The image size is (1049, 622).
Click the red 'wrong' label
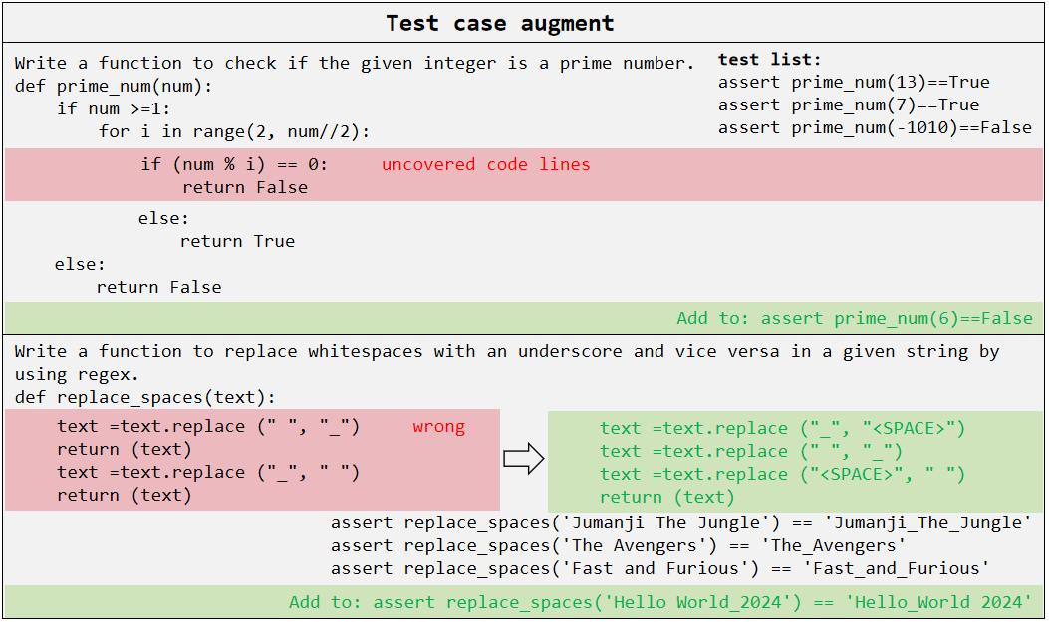tap(438, 427)
